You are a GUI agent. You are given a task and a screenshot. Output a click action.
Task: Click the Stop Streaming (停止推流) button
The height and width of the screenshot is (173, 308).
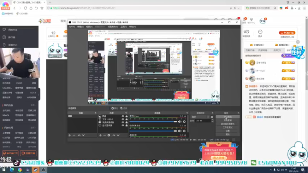click(228, 117)
